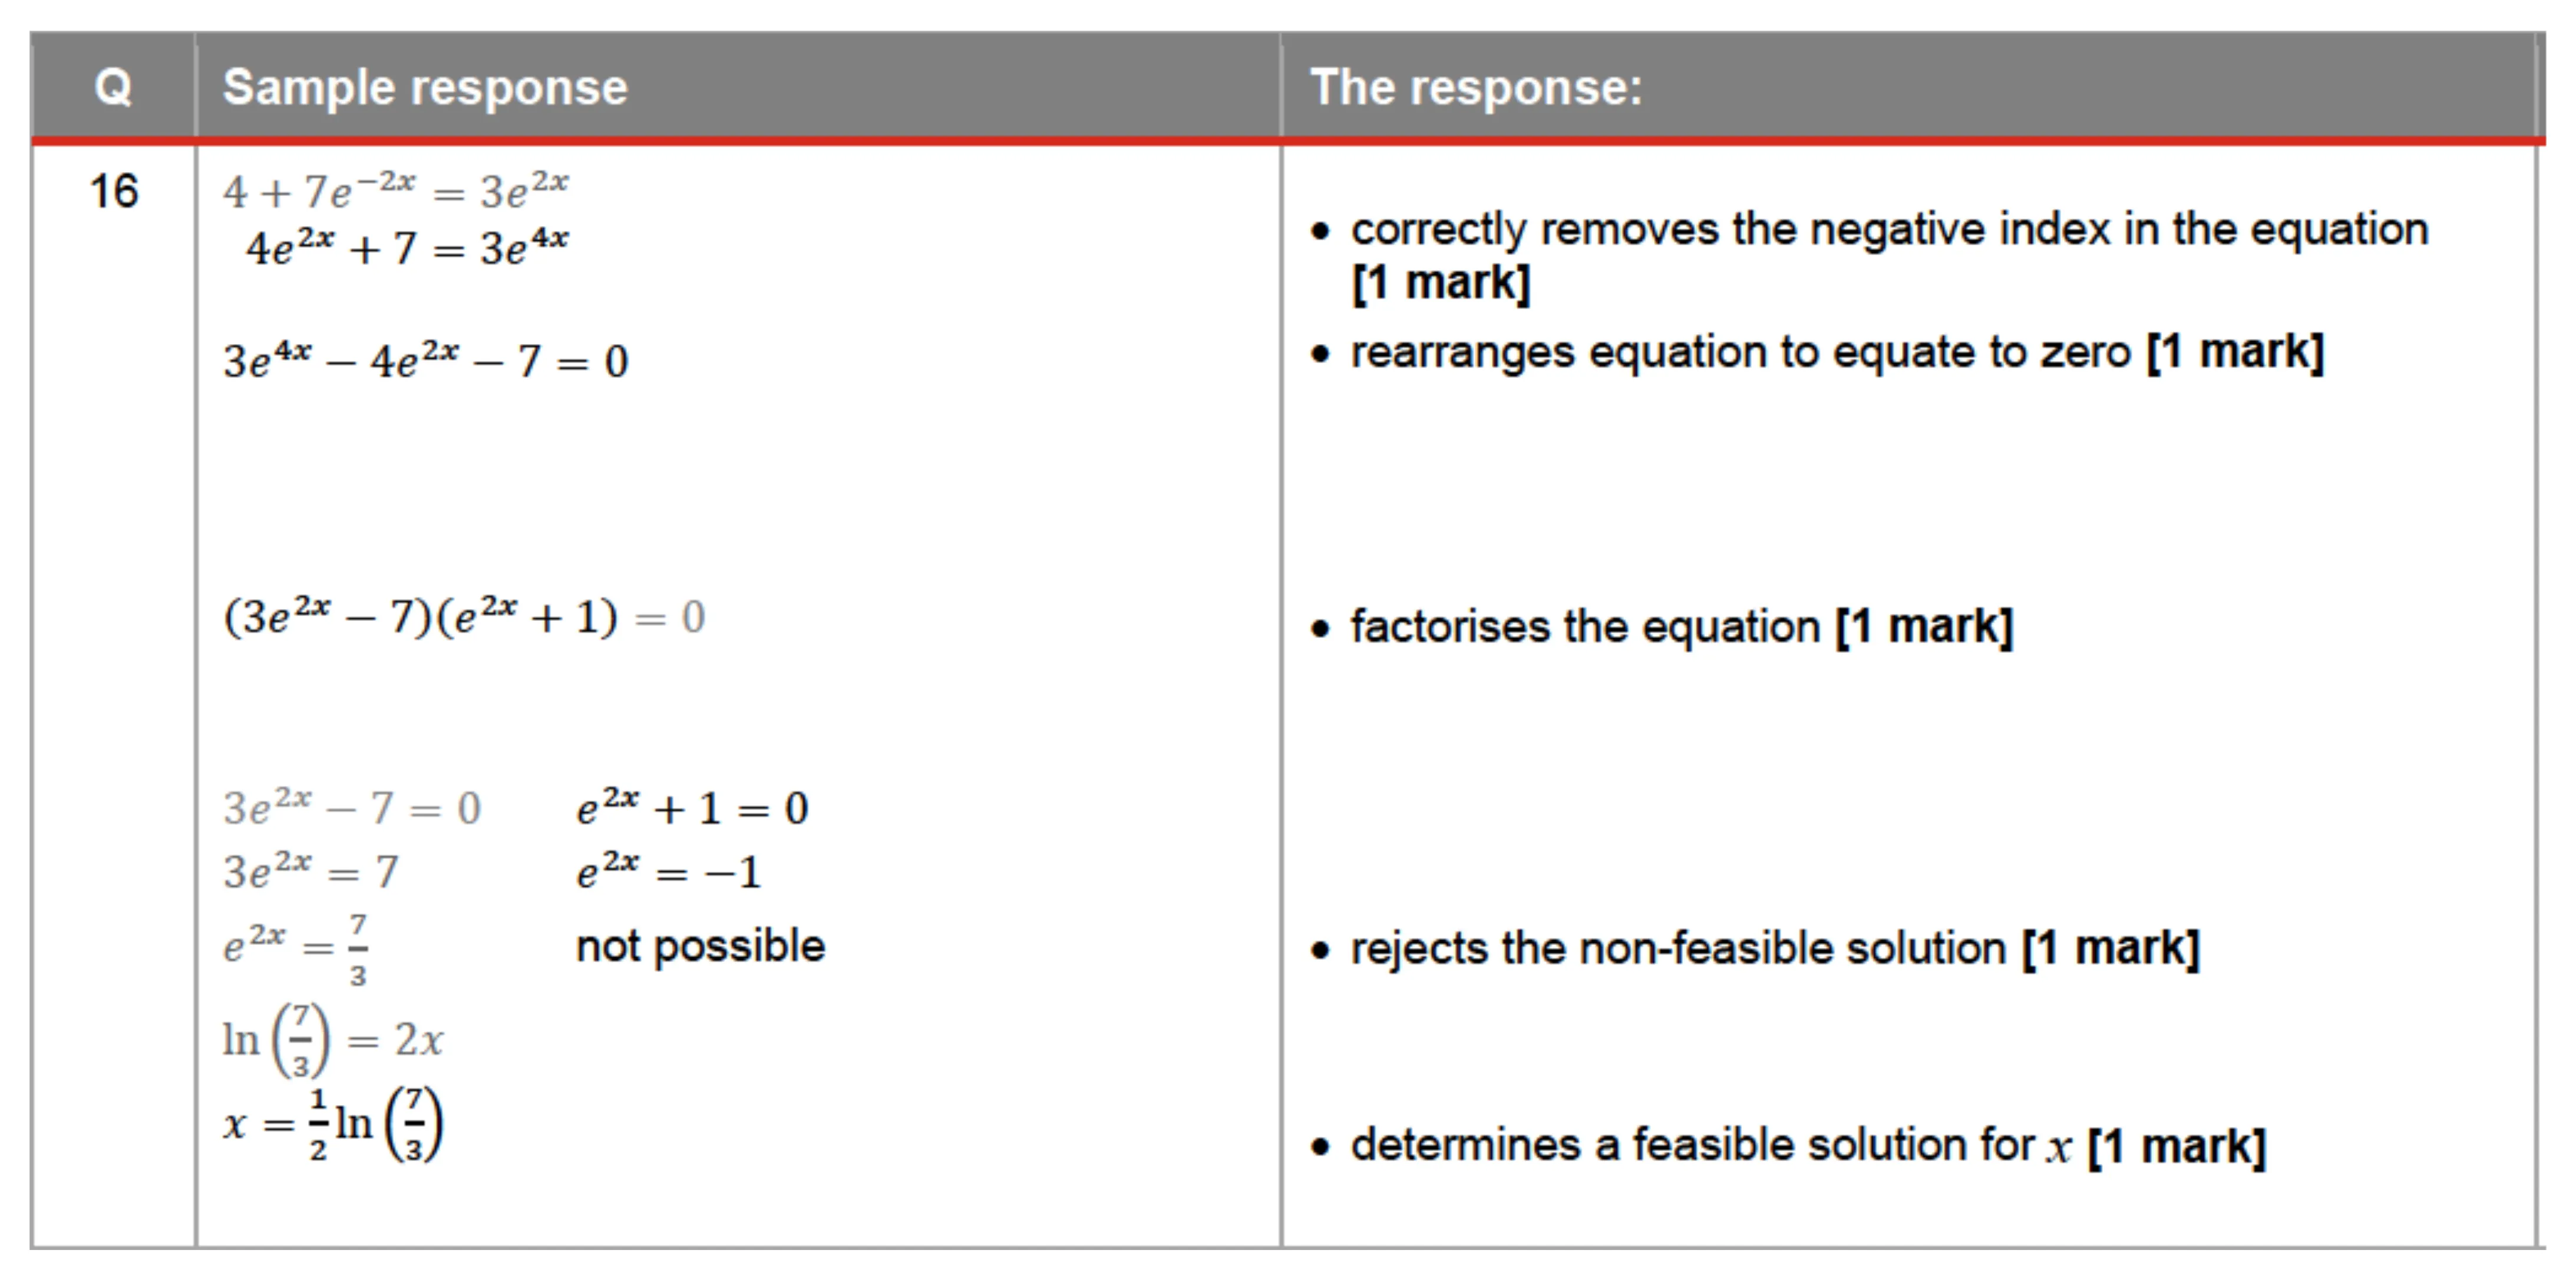2576x1283 pixels.
Task: Select the equation 4e^2x + 7 = 3e^4x
Action: click(407, 247)
